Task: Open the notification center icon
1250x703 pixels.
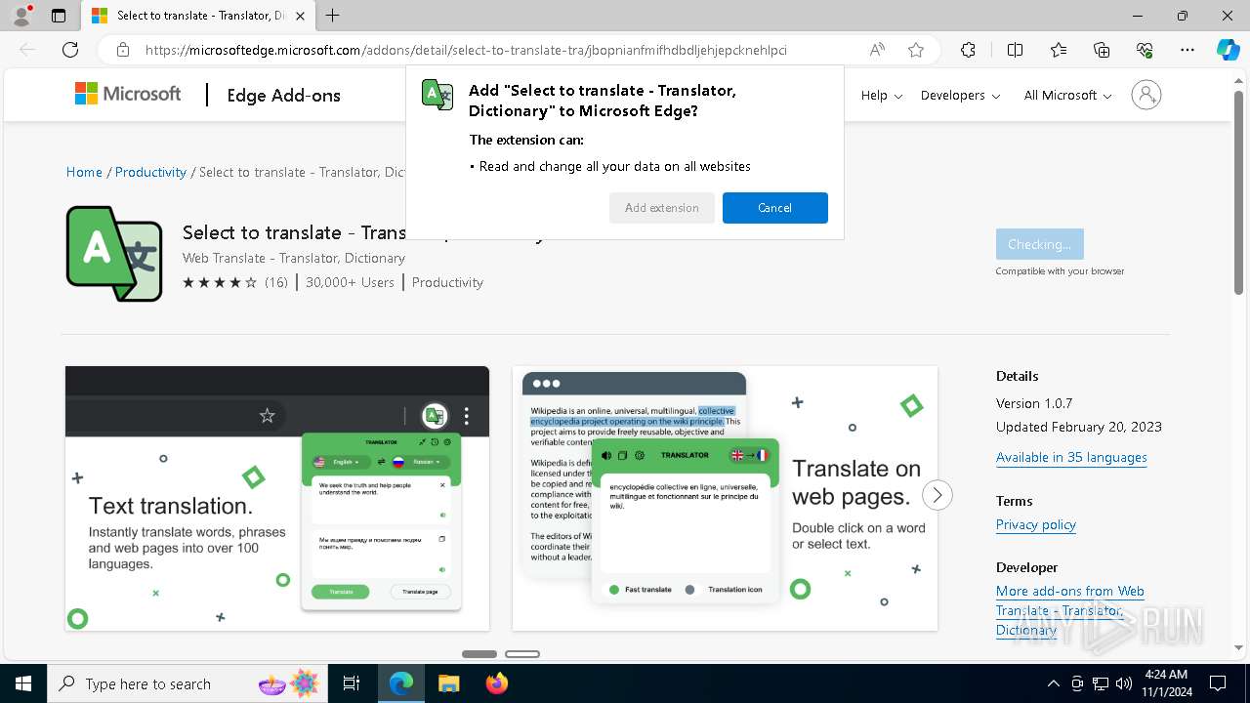Action: [1218, 683]
